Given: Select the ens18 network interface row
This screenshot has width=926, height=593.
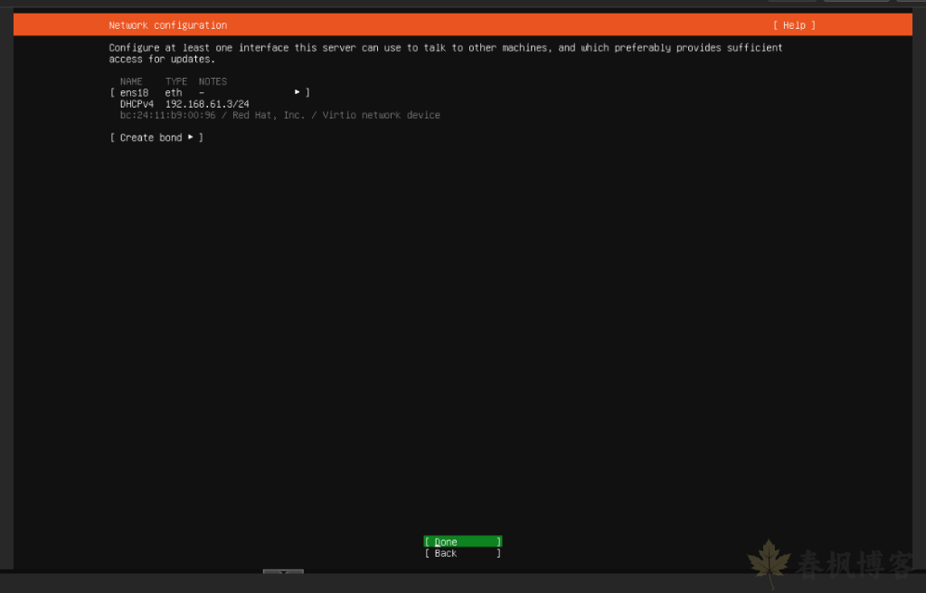Looking at the screenshot, I should [x=210, y=93].
